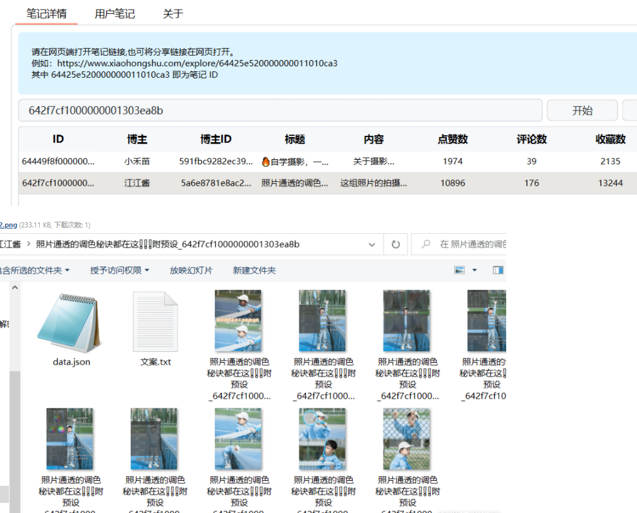Select the note ID input field
This screenshot has height=513, width=637.
278,110
